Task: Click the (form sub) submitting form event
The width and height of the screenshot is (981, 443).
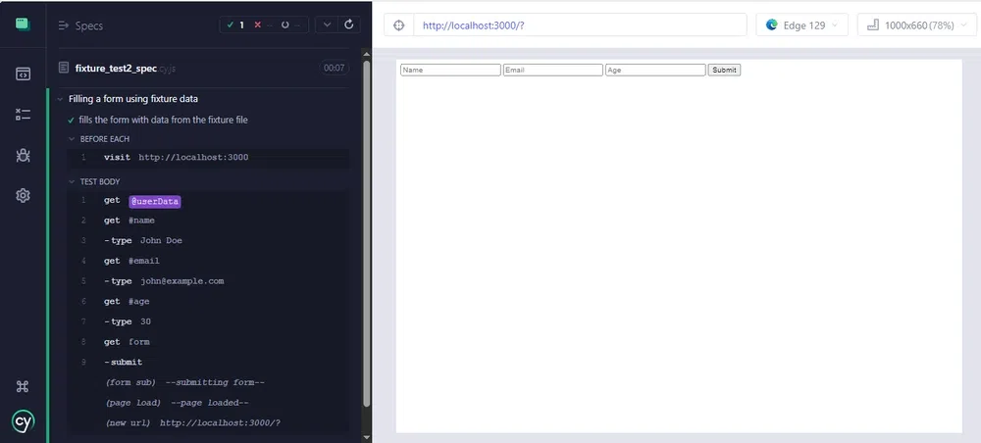Action: click(208, 382)
